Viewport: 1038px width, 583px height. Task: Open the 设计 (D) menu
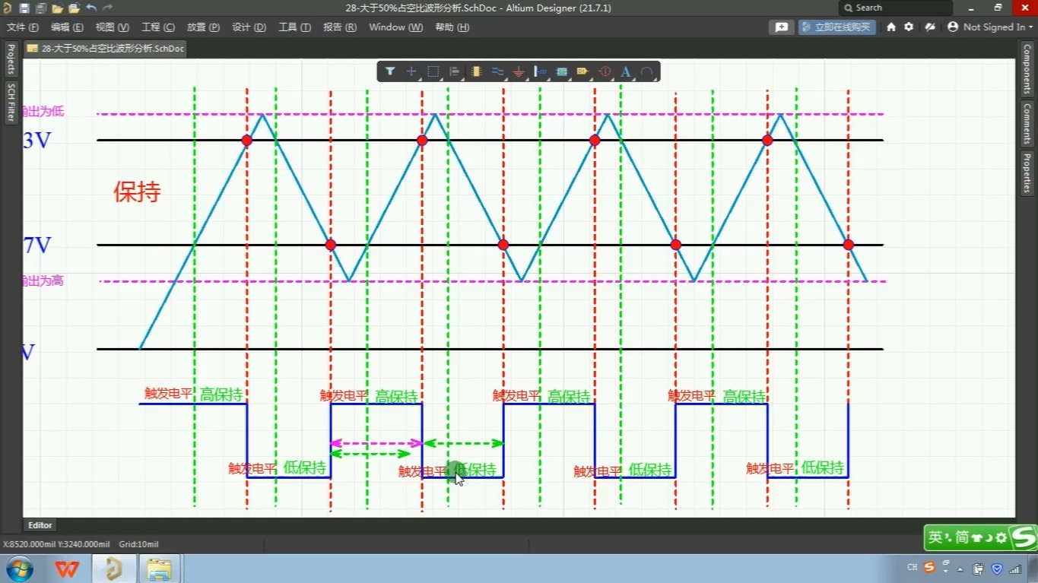click(249, 27)
